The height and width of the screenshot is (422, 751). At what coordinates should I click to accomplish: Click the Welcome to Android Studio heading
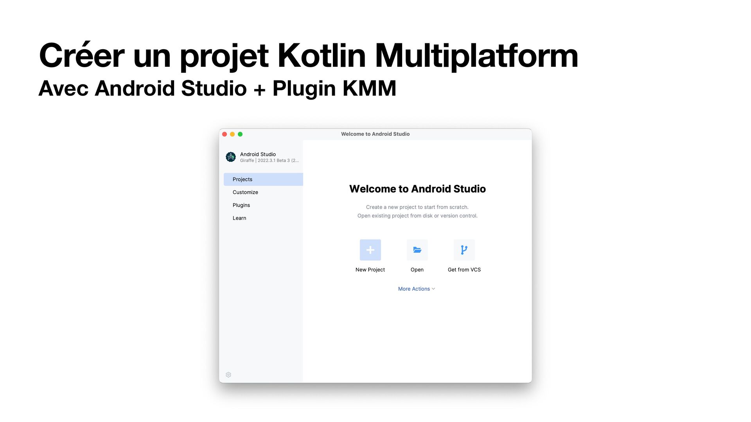417,189
